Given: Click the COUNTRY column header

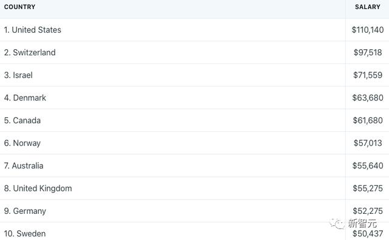Looking at the screenshot, I should click(x=19, y=7).
